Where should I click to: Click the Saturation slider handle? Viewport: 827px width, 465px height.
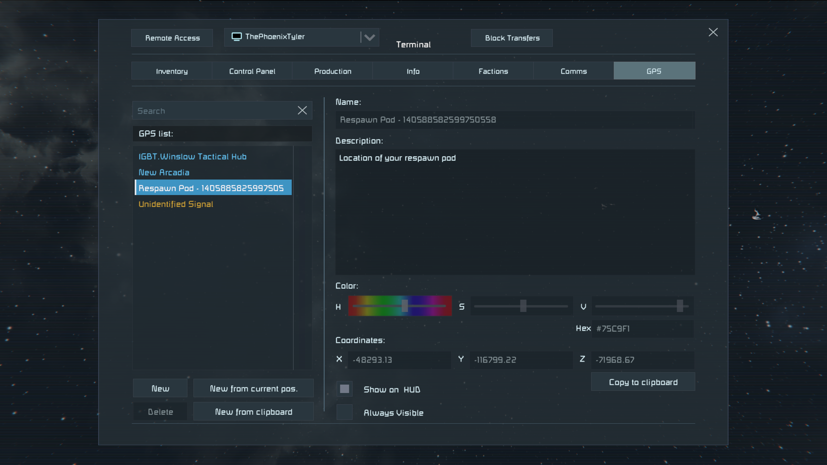pyautogui.click(x=523, y=306)
